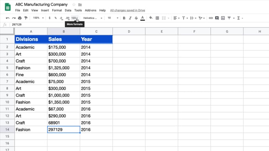Open the Functions sigma dropdown

click(x=240, y=18)
